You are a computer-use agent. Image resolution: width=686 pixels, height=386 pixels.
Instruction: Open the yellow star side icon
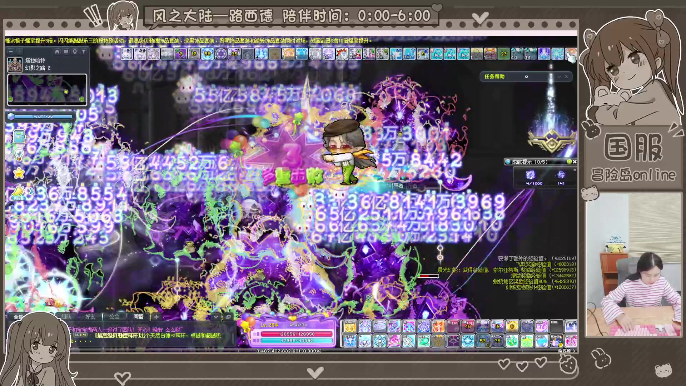click(x=19, y=173)
